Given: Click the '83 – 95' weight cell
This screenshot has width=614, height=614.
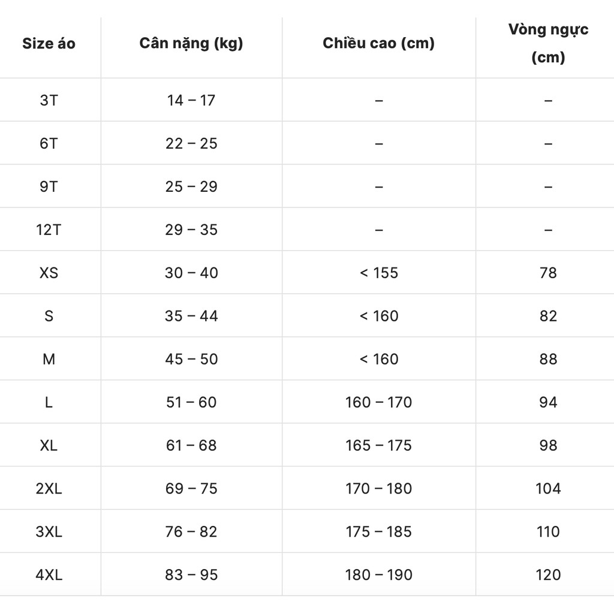Looking at the screenshot, I should pos(191,574).
